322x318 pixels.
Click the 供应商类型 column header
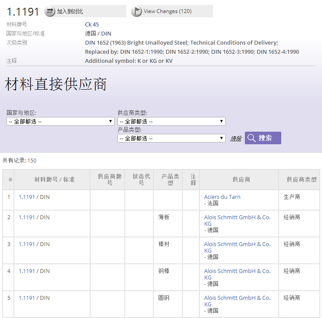302,179
